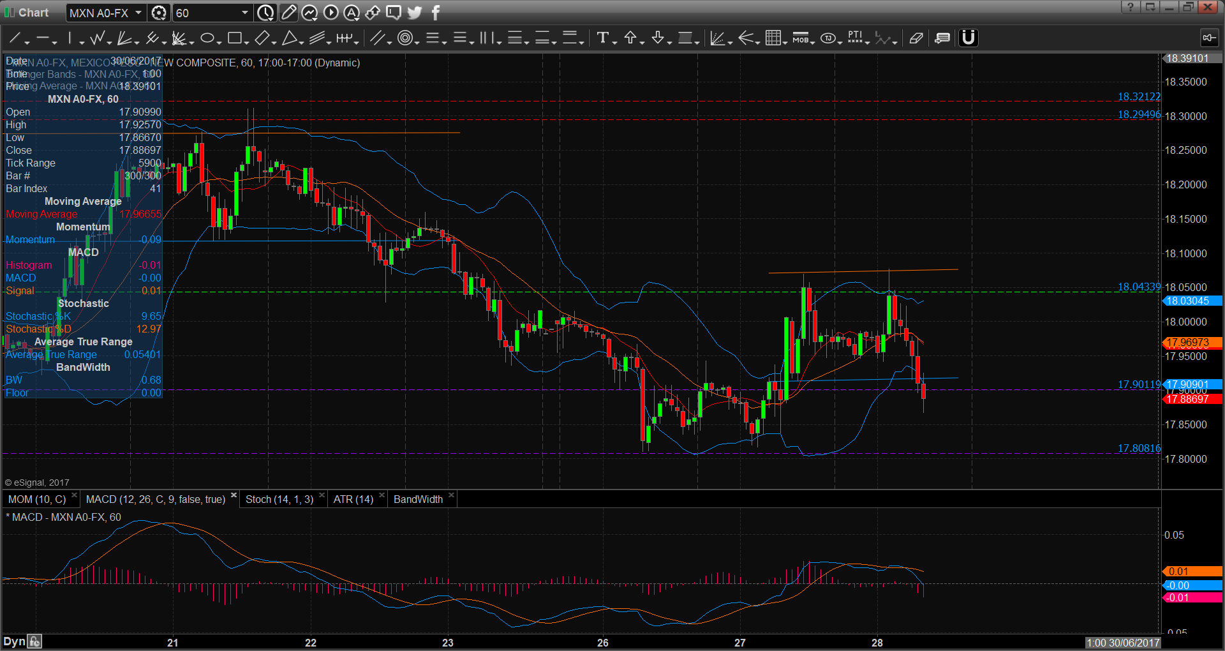Click the Dyn button
The width and height of the screenshot is (1225, 651).
click(14, 641)
